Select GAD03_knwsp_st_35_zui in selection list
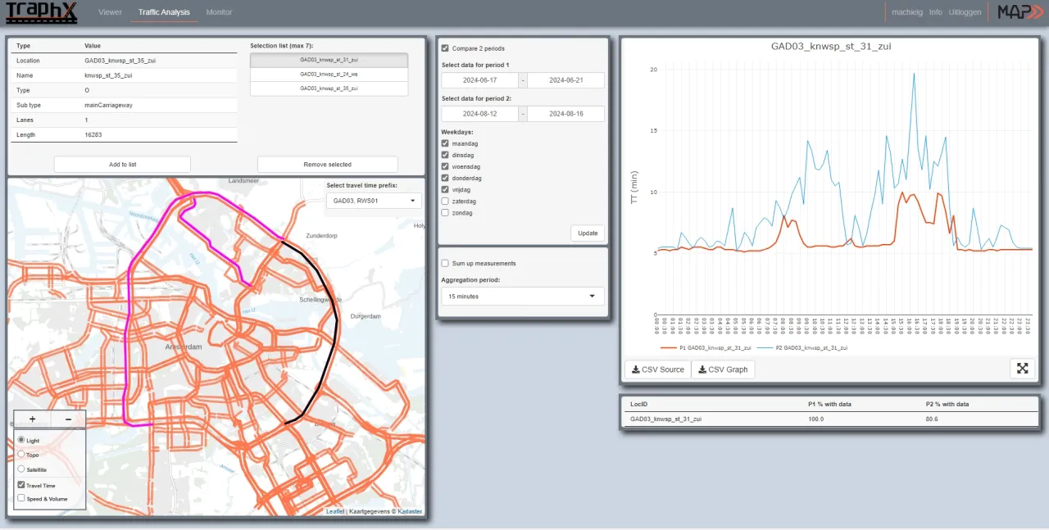The width and height of the screenshot is (1049, 530). [x=329, y=88]
